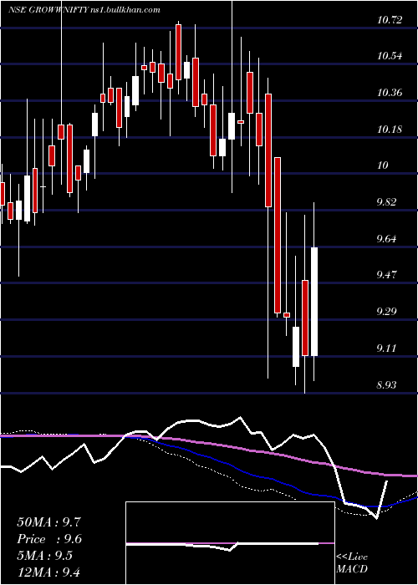Click the <<Live MACD label
Screen dimensions: 418x585
(352, 563)
